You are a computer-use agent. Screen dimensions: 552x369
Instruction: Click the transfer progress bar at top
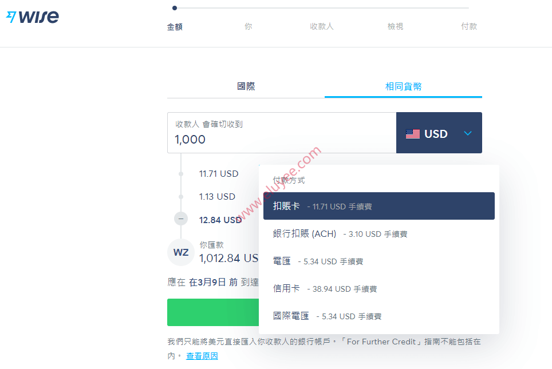click(321, 8)
